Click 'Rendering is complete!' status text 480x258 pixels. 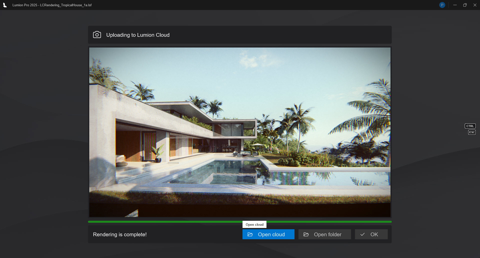(x=120, y=234)
